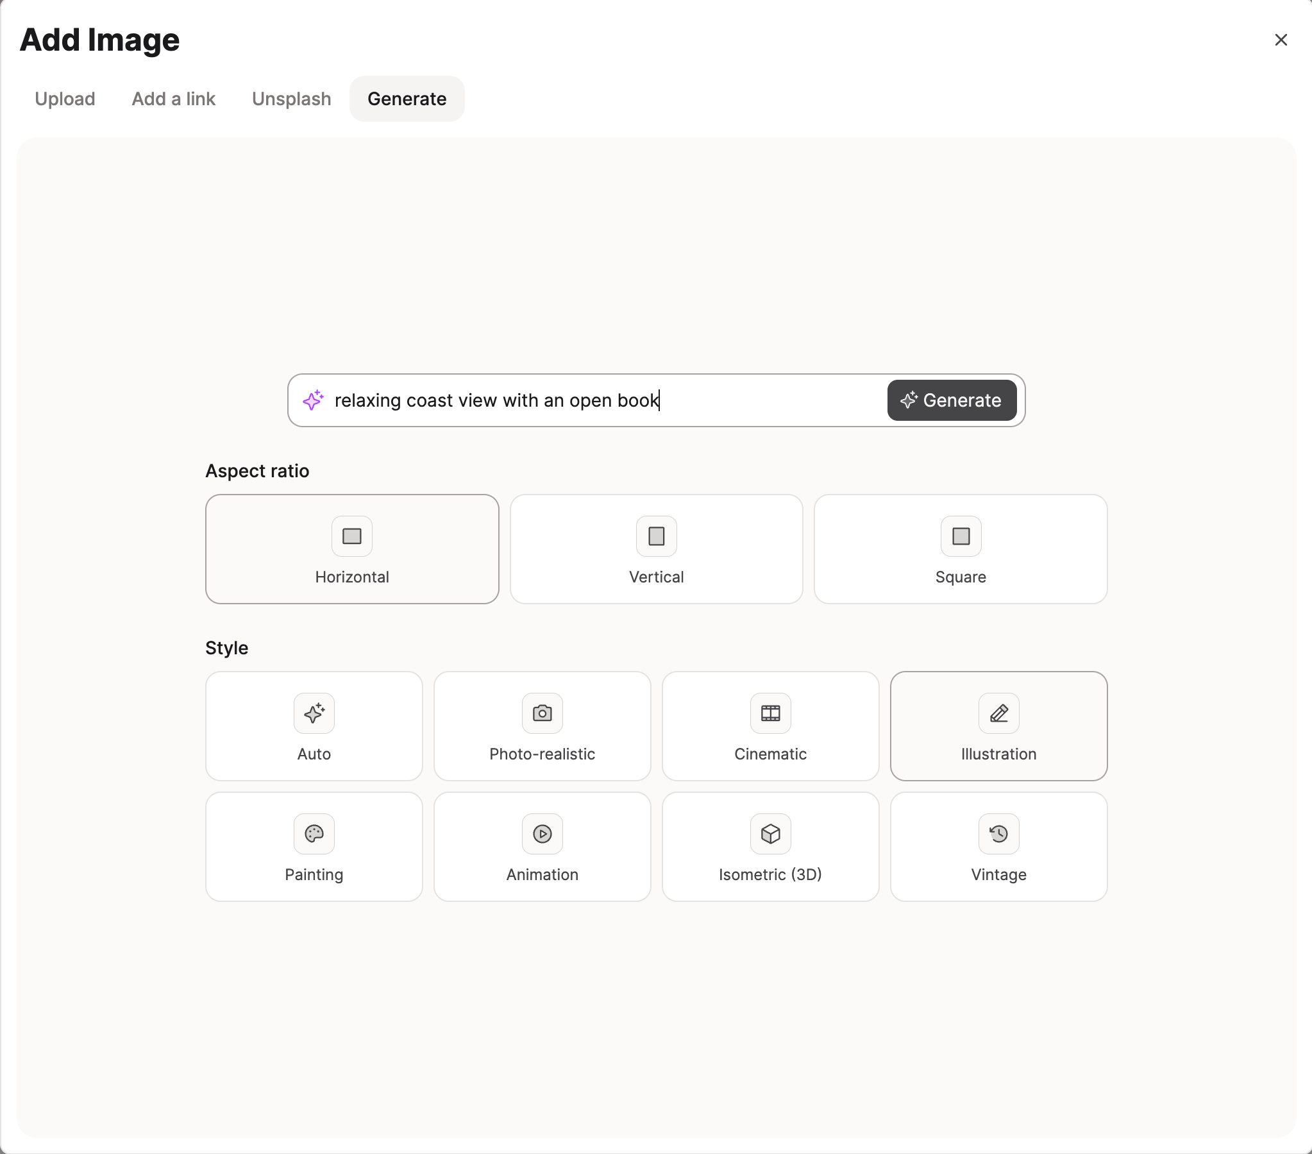Click the Style section heading

(x=226, y=648)
